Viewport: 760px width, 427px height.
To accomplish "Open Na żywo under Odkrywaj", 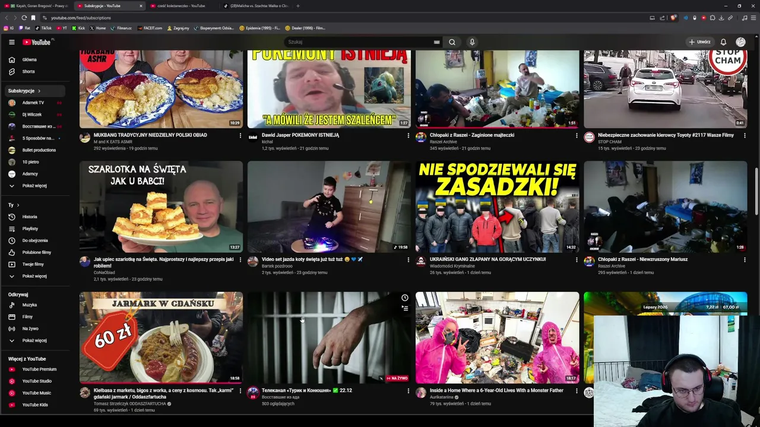I will click(x=36, y=329).
